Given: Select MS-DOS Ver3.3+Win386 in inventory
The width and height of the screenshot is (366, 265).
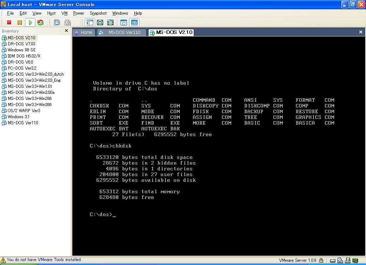Looking at the screenshot, I should [x=30, y=104].
